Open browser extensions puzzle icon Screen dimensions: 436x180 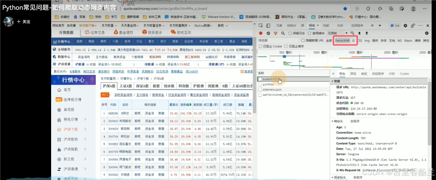coord(368,8)
